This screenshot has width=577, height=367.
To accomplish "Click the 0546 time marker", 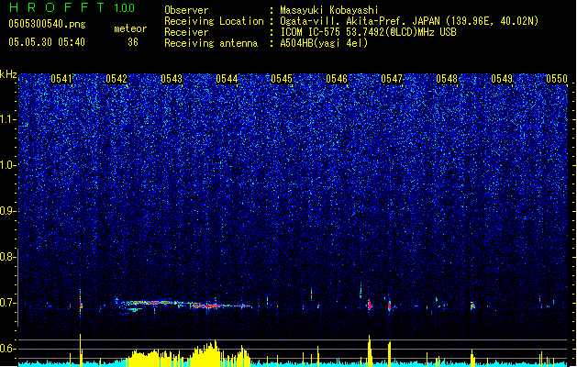I will tap(337, 79).
